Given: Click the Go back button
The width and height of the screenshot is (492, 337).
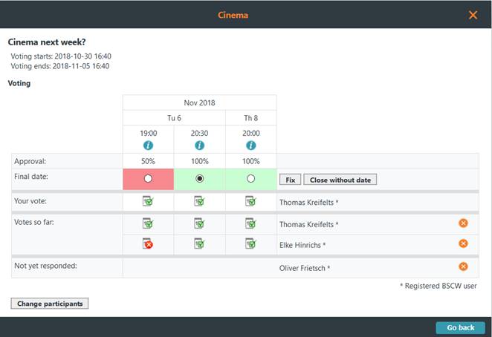Looking at the screenshot, I should coord(460,327).
